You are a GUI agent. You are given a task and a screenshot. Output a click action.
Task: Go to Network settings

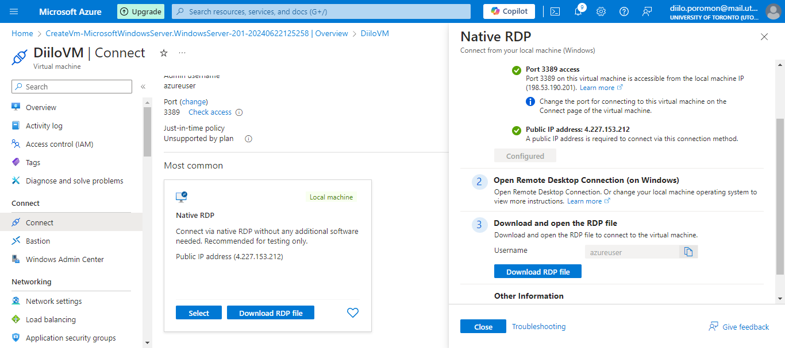tap(53, 301)
